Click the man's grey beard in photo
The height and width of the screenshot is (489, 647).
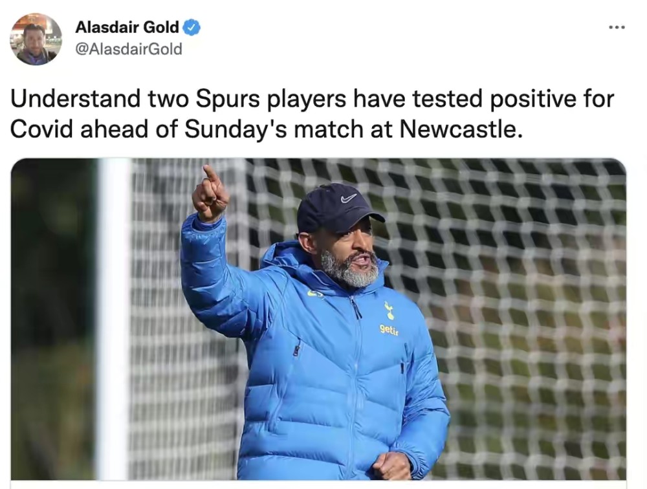pyautogui.click(x=350, y=270)
